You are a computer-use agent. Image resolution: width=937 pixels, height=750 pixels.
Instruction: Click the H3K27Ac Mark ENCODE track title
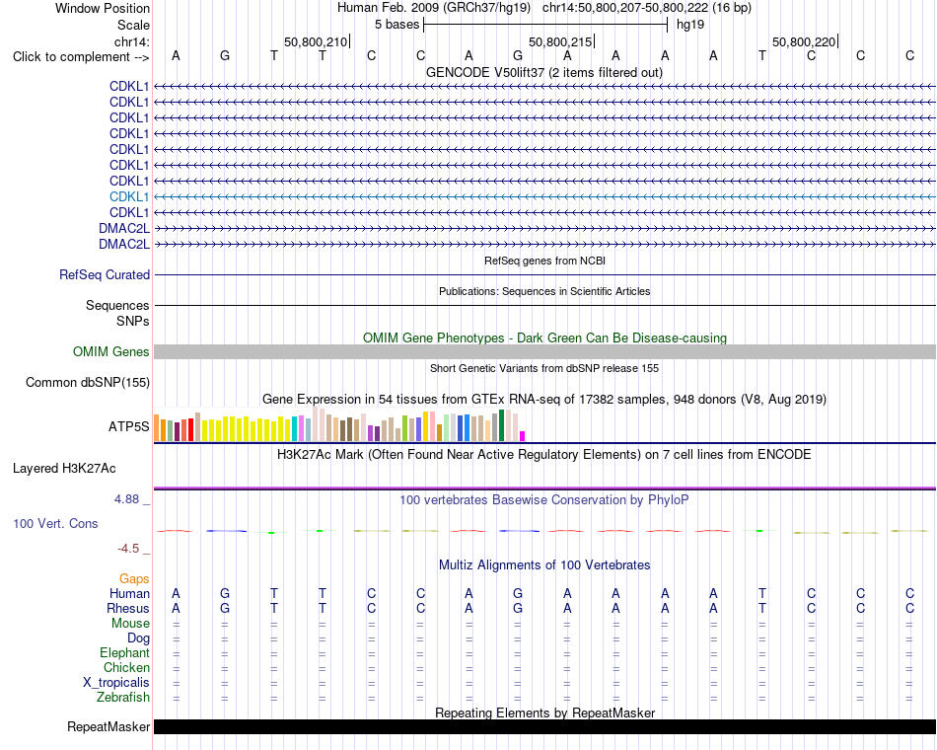click(x=544, y=455)
